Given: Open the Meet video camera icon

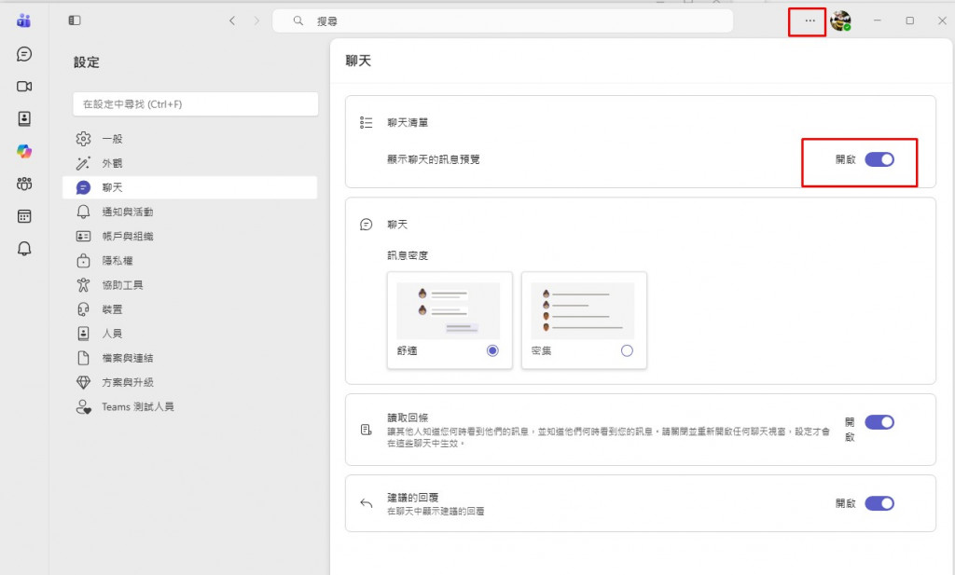Looking at the screenshot, I should pos(24,87).
